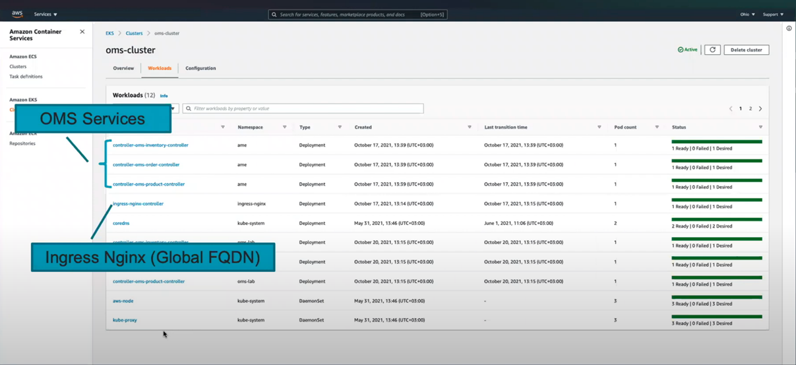
Task: Click kube-proxy DaemonSet type cell
Action: (311, 320)
